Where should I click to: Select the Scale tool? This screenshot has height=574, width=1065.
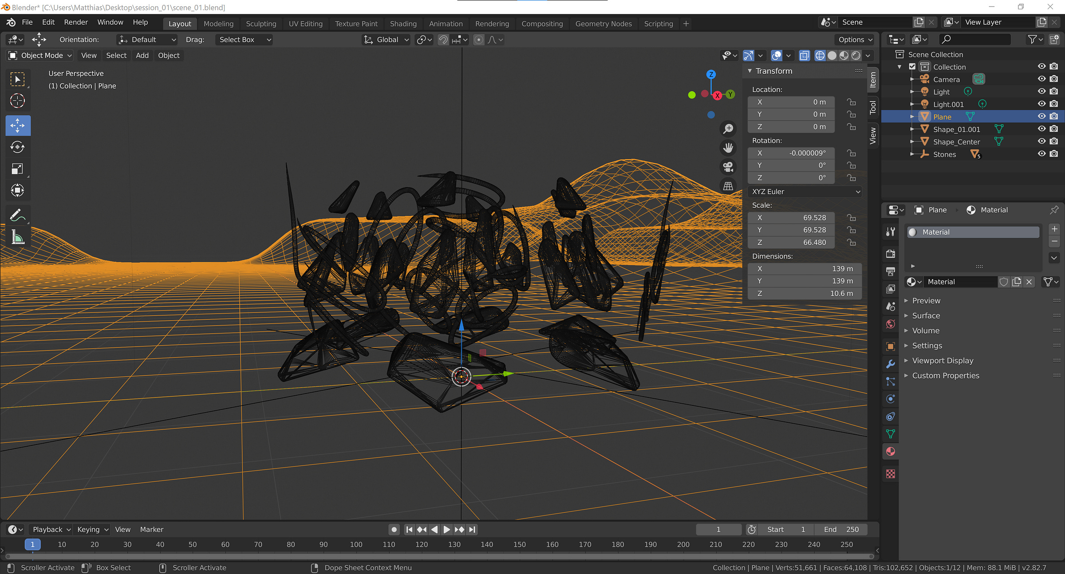[x=17, y=169]
